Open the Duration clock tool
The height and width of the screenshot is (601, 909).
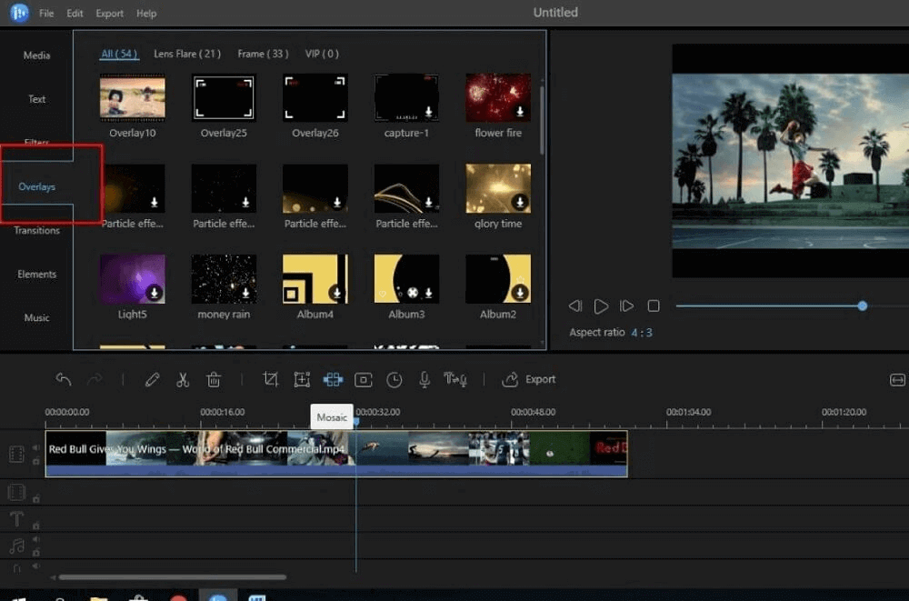click(394, 379)
